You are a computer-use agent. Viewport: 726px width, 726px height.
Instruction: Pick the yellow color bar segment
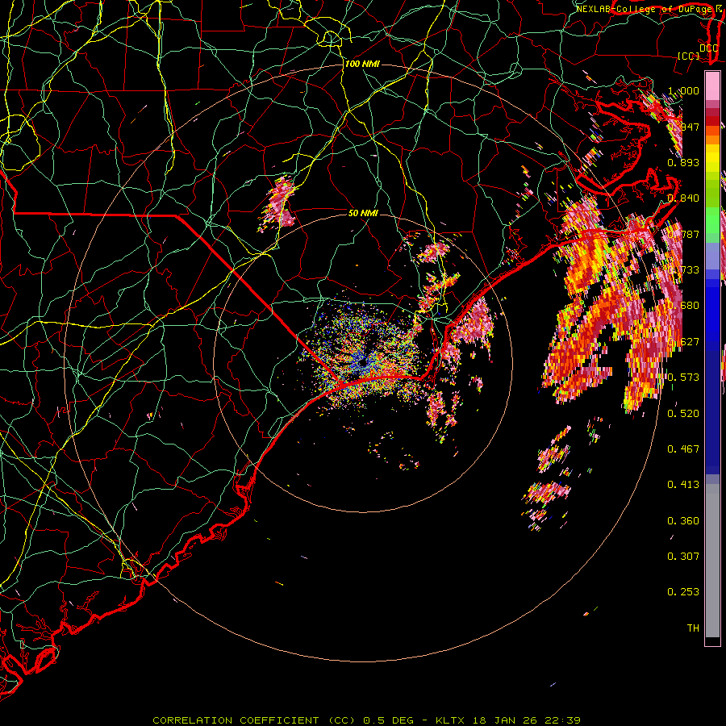point(712,158)
